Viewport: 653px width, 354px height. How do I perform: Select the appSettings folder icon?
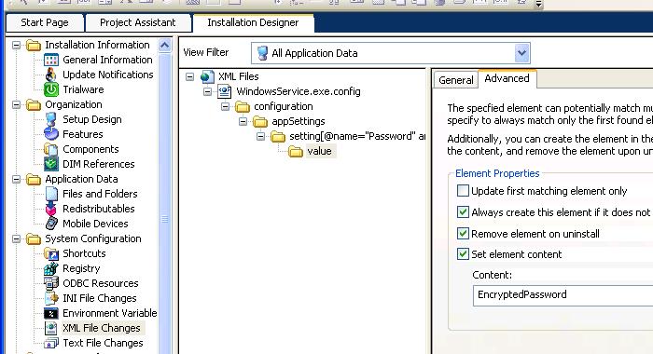click(260, 122)
